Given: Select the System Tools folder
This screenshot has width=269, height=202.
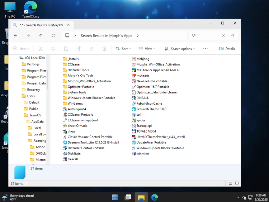Looking at the screenshot, I should click(75, 92).
